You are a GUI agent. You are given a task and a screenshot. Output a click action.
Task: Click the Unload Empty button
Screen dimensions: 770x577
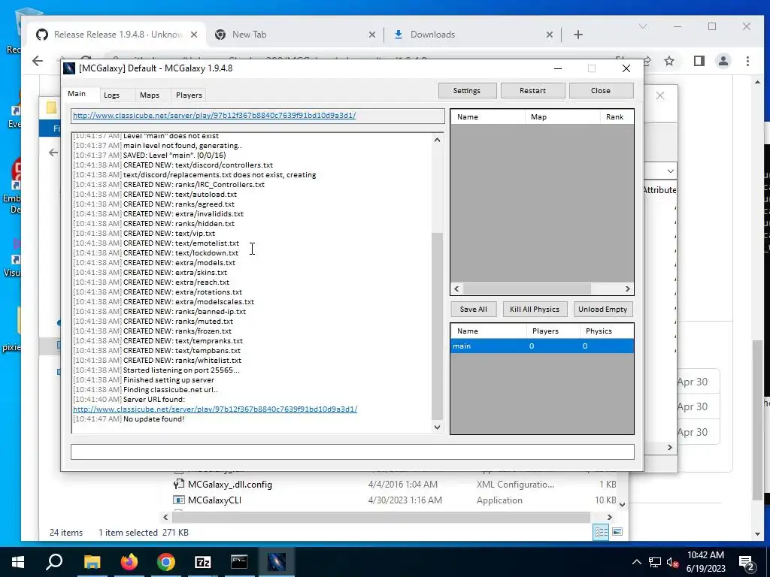point(602,309)
